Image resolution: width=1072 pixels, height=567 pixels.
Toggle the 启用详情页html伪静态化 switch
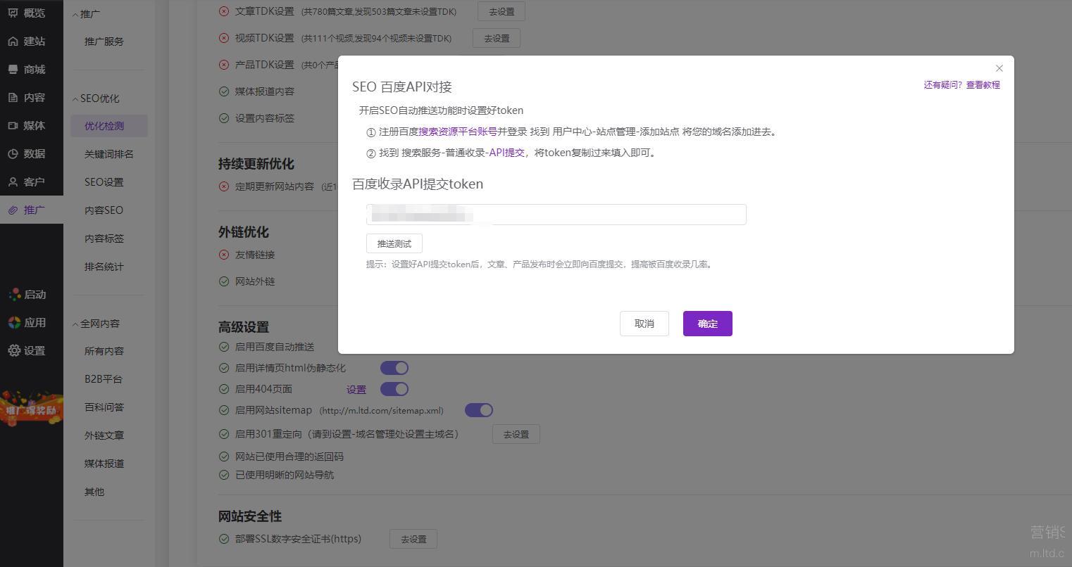click(x=394, y=368)
